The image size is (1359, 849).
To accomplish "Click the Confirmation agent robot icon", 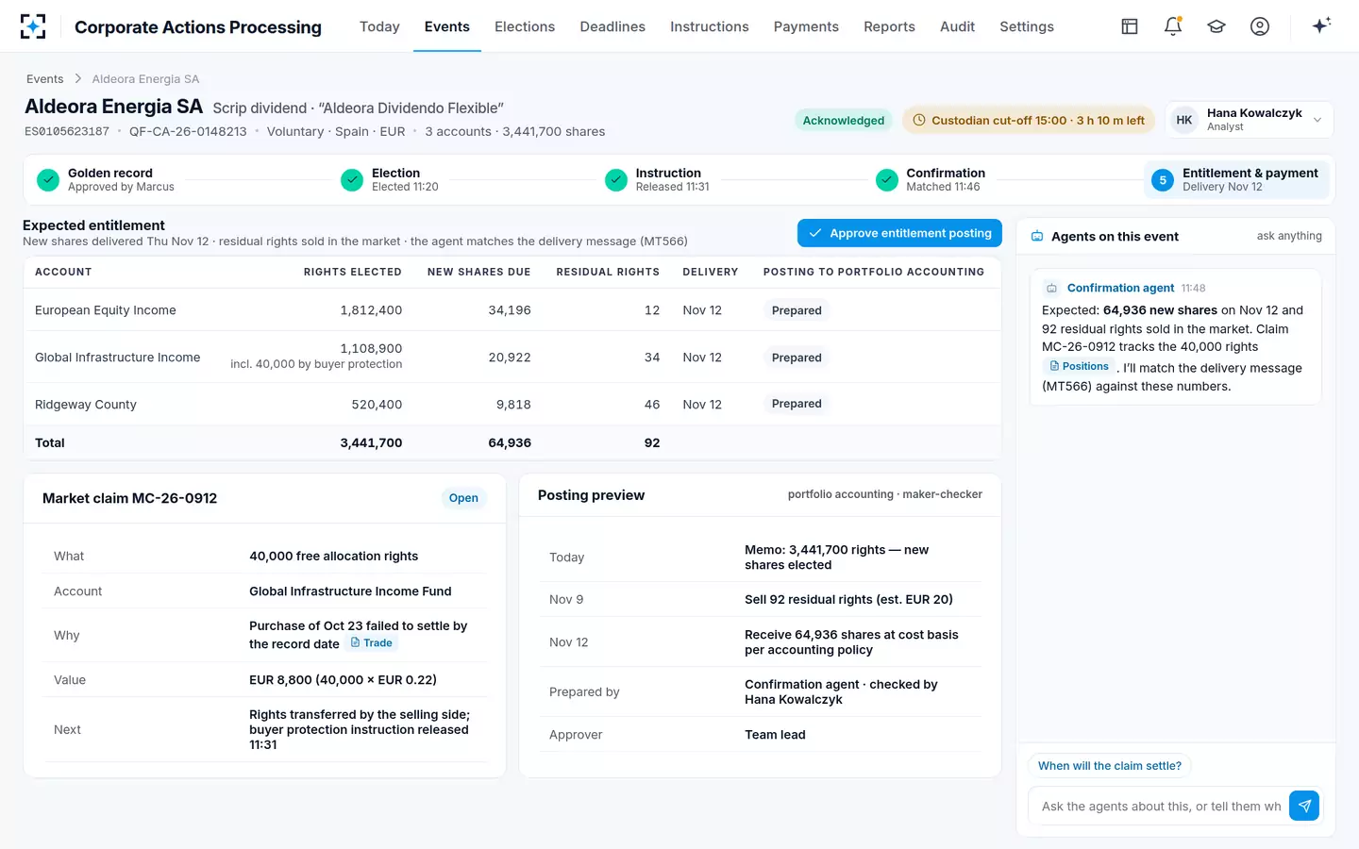I will point(1051,289).
